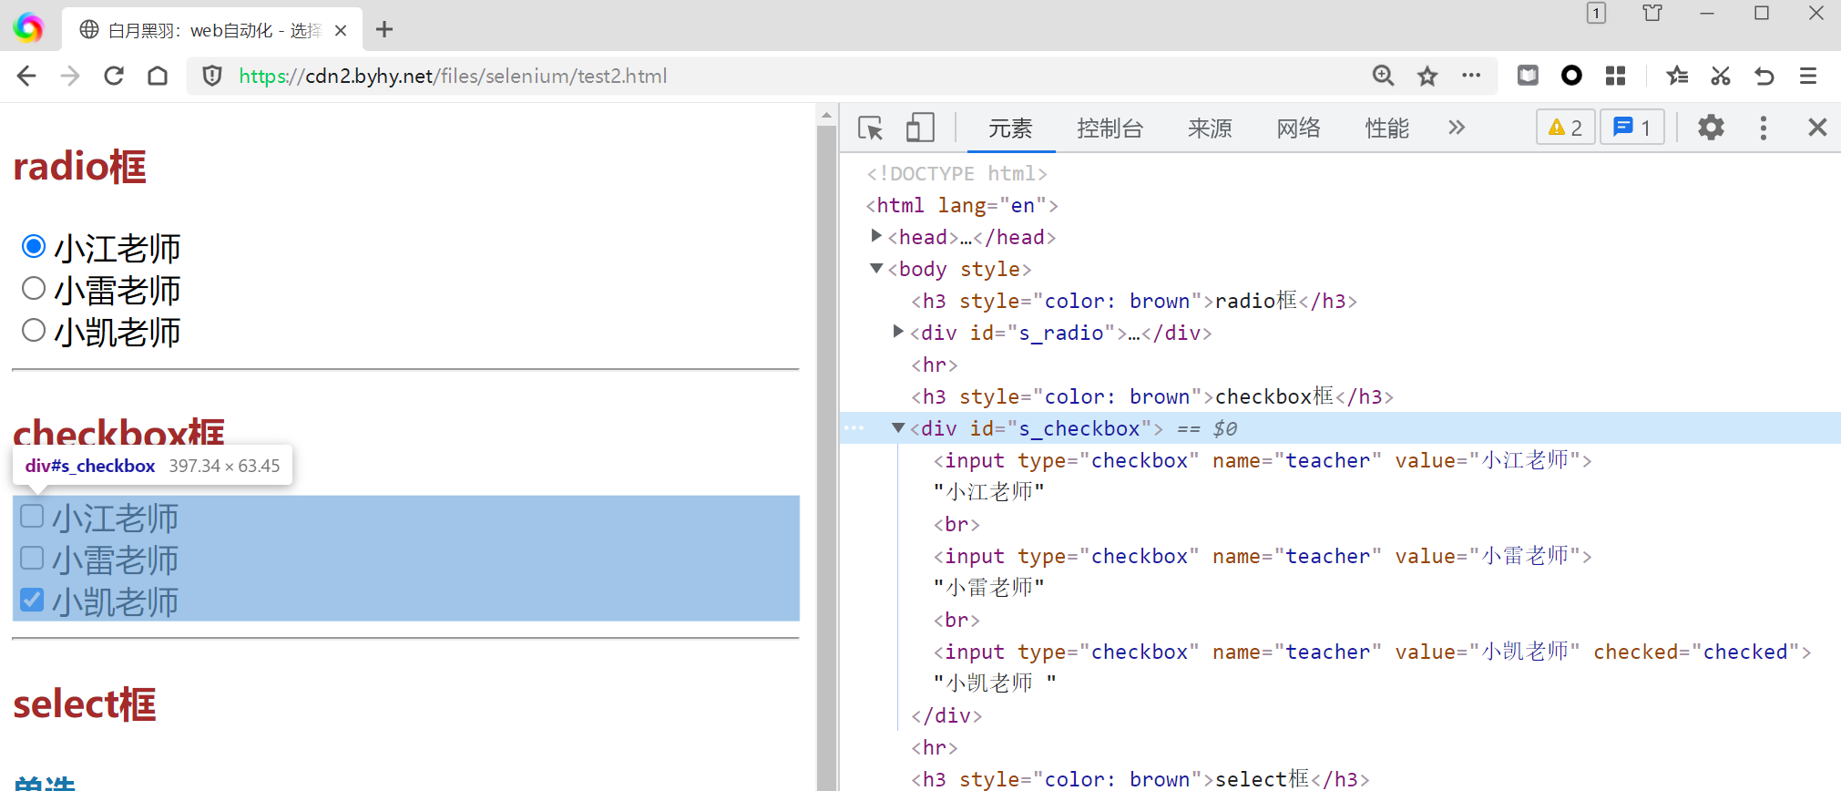Click the text node "小雷老师" in DOM
This screenshot has height=791, width=1841.
coord(988,588)
